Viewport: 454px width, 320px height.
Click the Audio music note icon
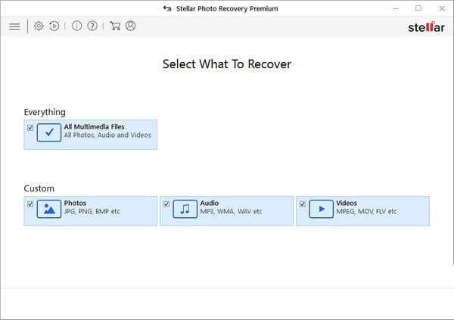point(185,209)
